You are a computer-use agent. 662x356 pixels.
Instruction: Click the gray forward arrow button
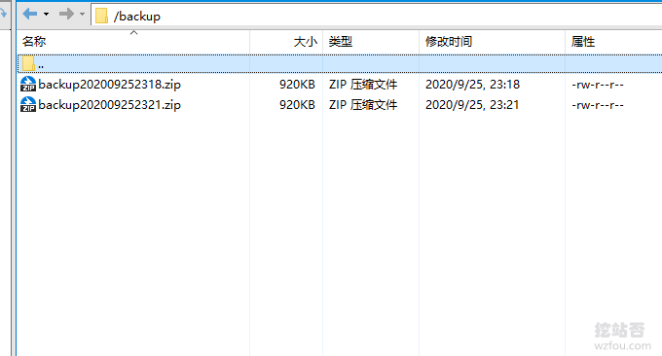tap(66, 14)
